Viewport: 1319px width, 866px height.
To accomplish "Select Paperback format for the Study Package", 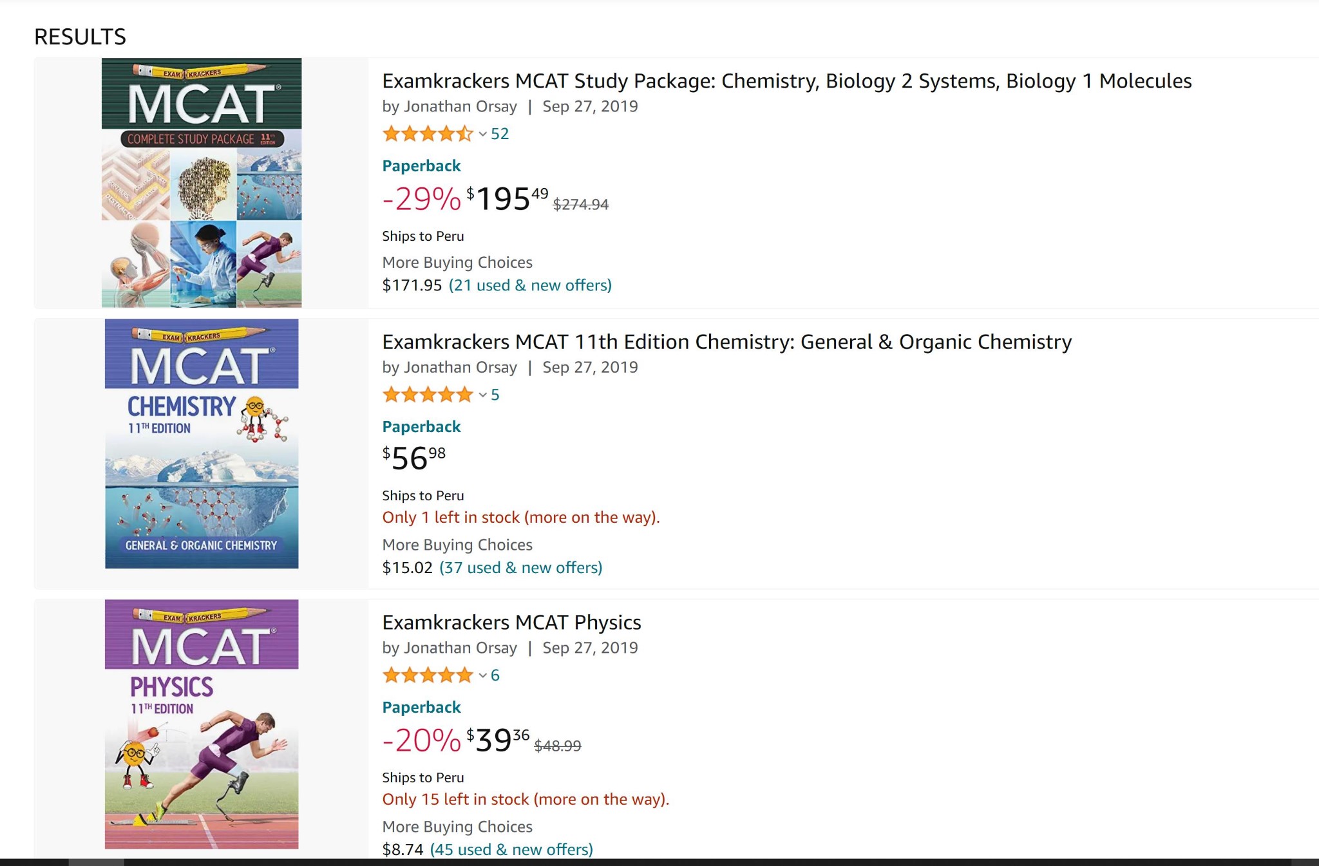I will [421, 165].
